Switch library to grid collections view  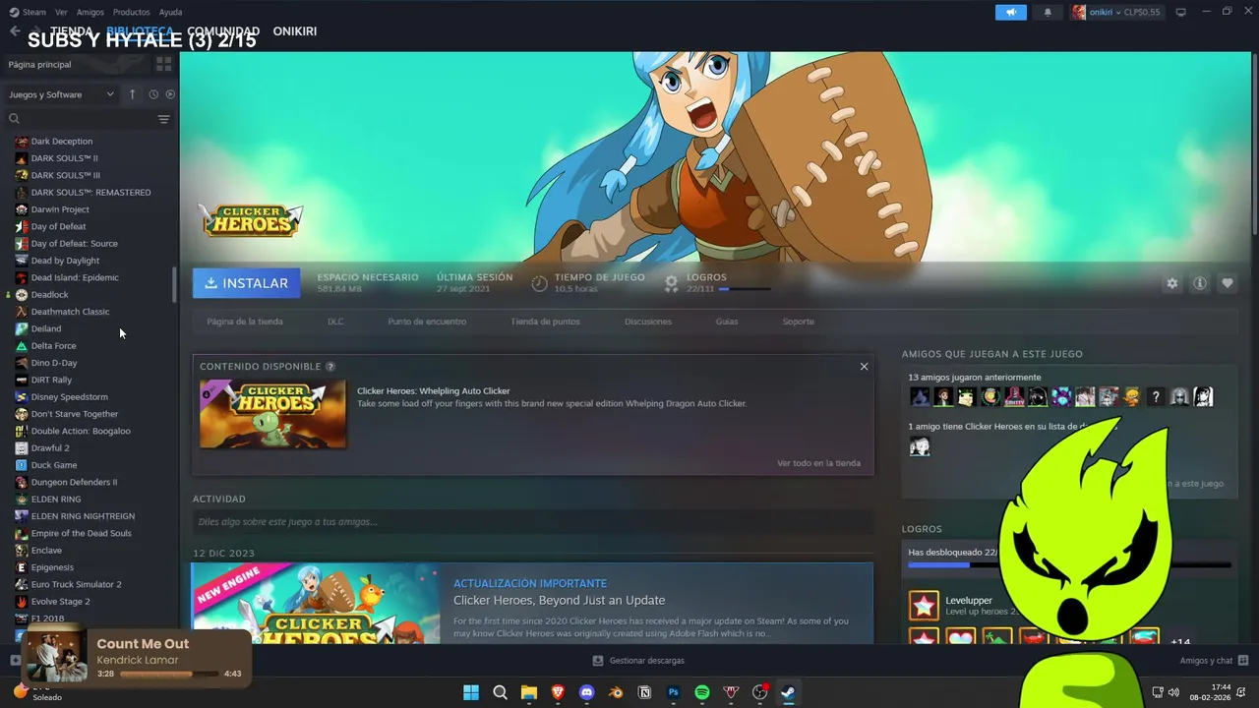click(x=163, y=64)
